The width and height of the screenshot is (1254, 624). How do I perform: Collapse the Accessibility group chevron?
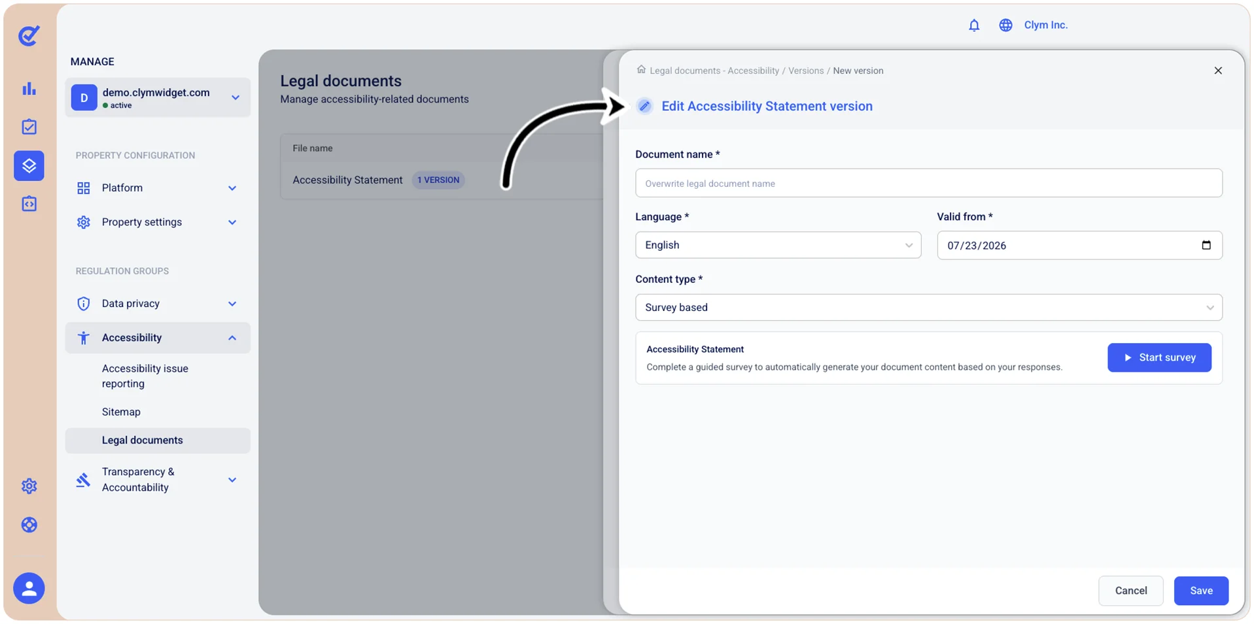point(232,338)
